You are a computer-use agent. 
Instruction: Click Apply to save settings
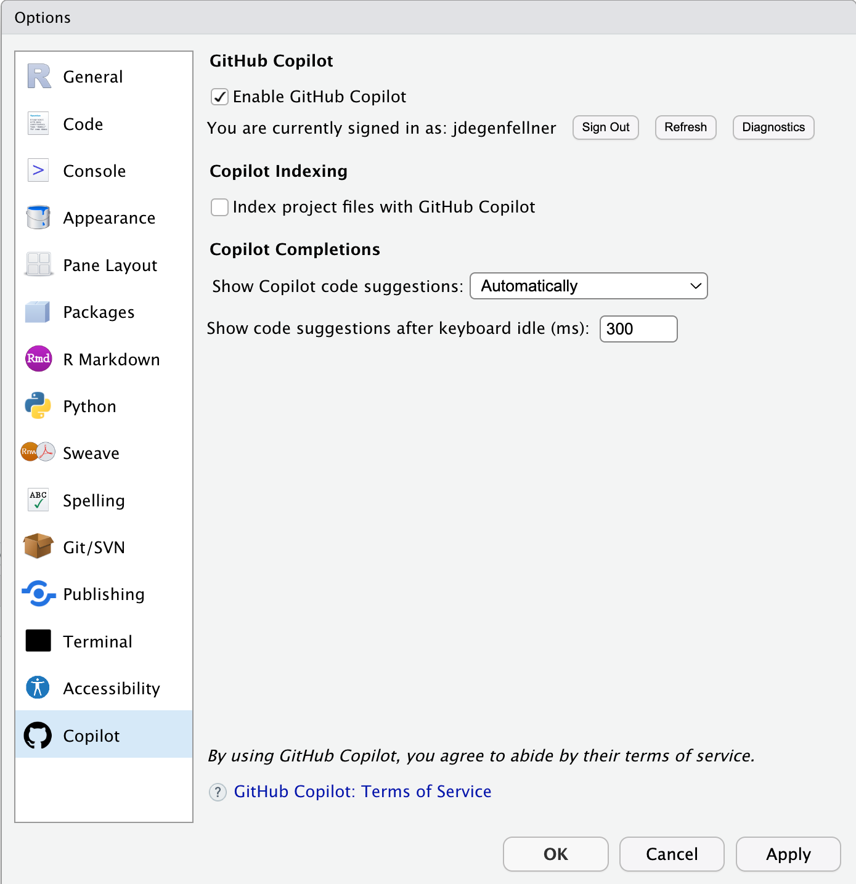click(x=788, y=854)
